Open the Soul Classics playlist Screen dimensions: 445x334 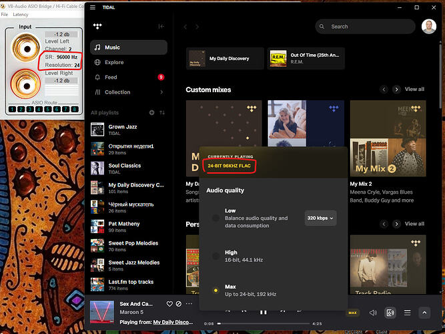click(127, 168)
